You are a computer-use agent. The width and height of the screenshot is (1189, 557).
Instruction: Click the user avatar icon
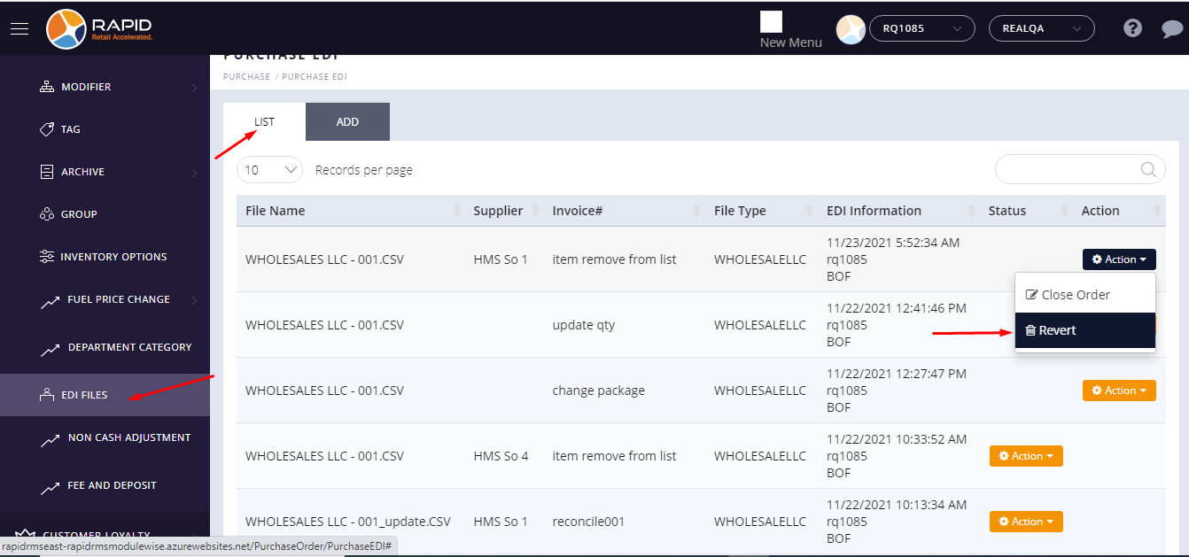(x=851, y=29)
